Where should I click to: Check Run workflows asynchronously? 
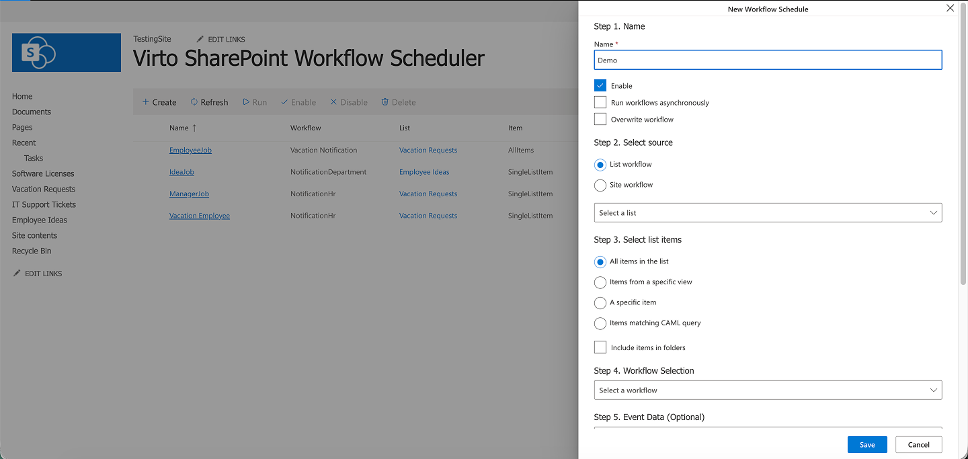pyautogui.click(x=600, y=103)
